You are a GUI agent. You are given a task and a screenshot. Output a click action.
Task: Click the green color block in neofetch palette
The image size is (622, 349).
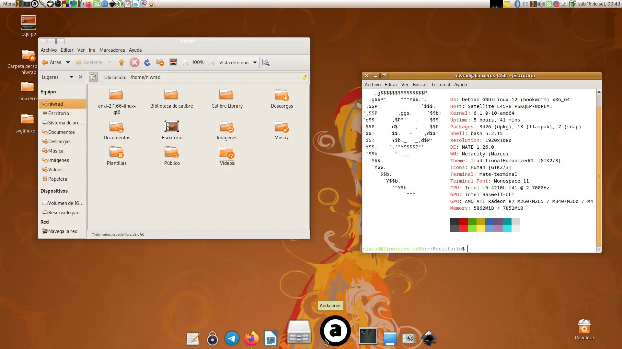472,225
